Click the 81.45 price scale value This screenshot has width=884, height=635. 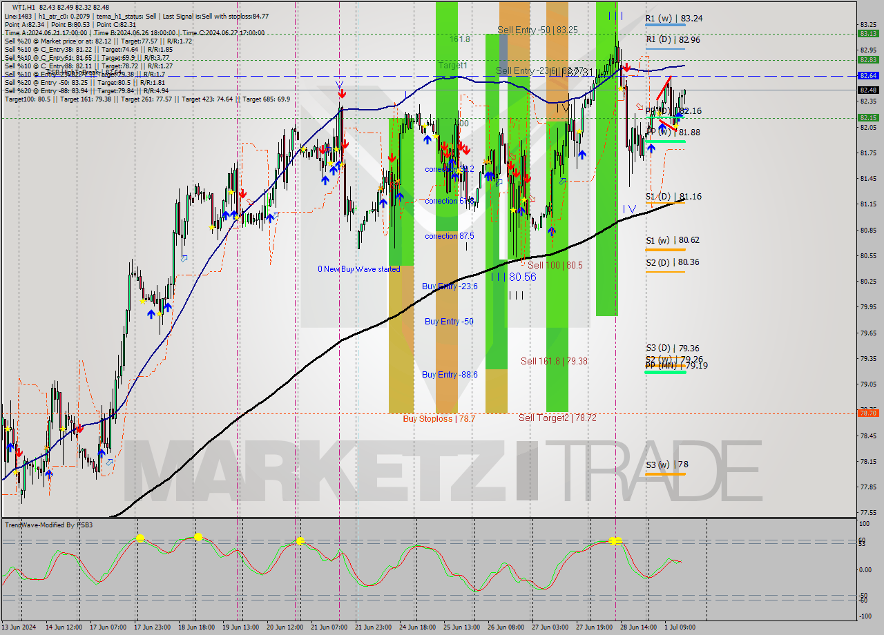pos(869,178)
